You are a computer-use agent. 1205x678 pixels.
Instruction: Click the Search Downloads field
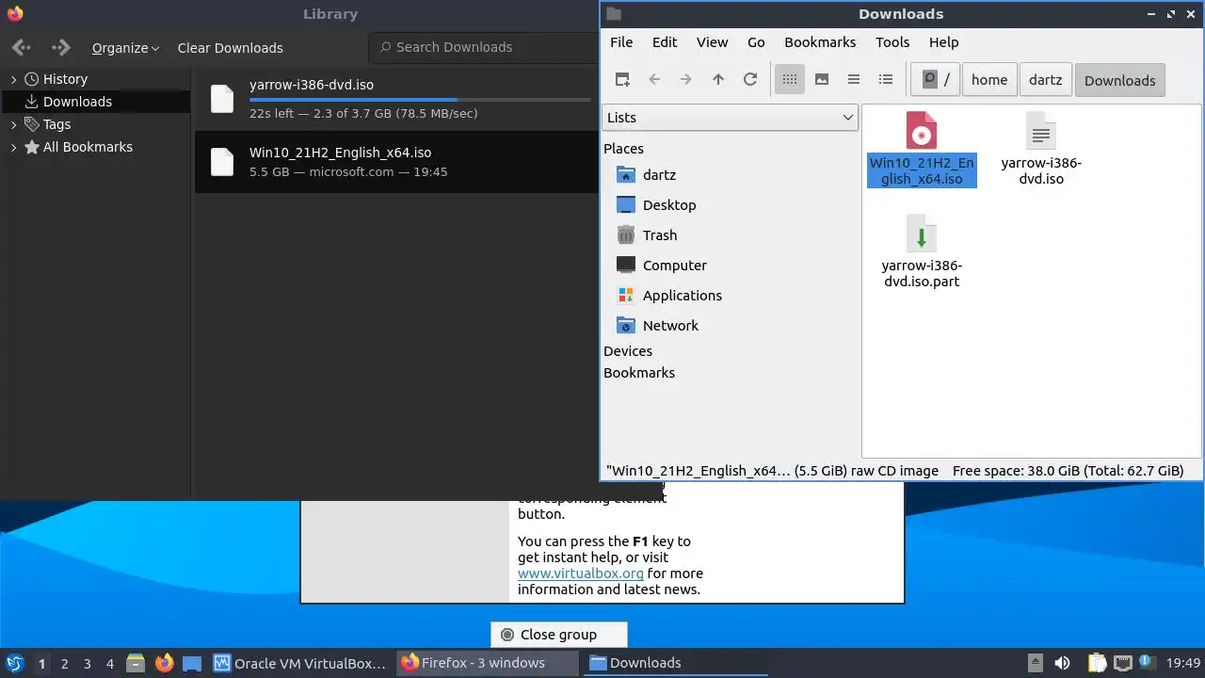[484, 47]
